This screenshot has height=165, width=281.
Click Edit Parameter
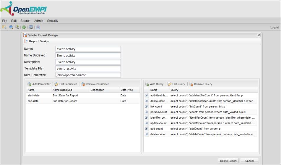(66, 84)
